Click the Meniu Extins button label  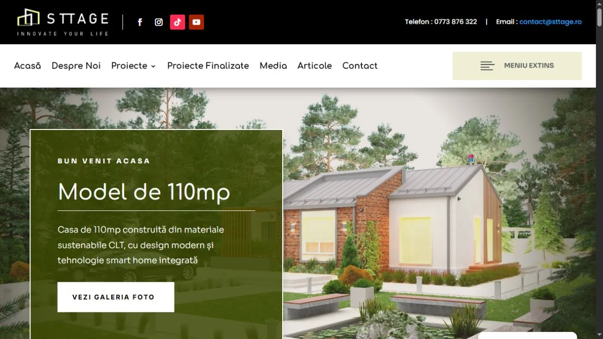click(529, 66)
